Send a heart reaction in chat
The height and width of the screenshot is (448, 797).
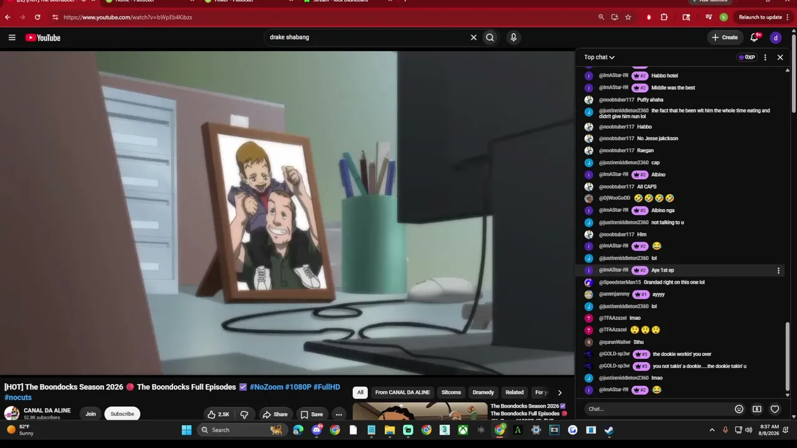pos(775,409)
